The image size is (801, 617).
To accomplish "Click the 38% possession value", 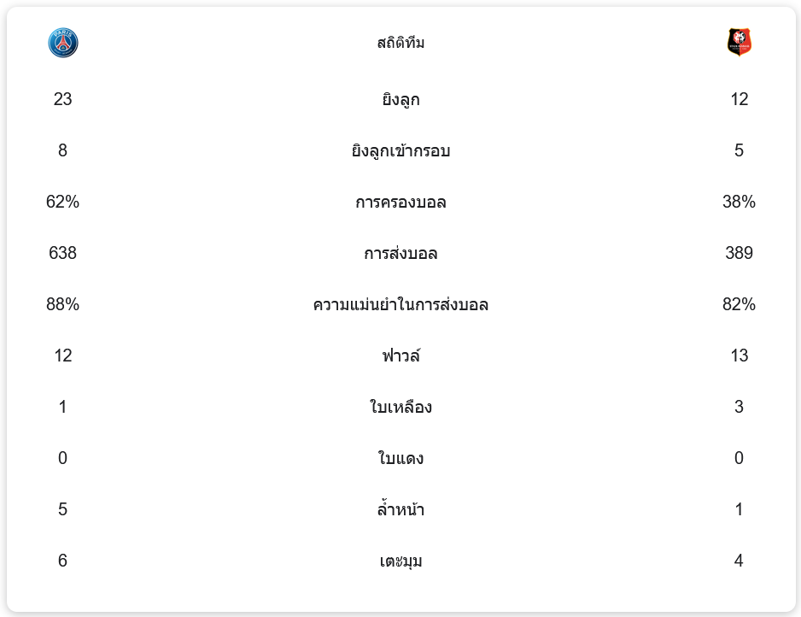I will [x=739, y=202].
